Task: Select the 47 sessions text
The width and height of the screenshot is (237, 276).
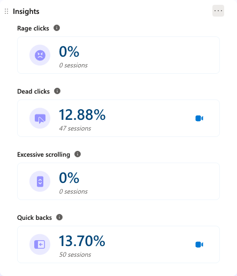Action: click(75, 128)
